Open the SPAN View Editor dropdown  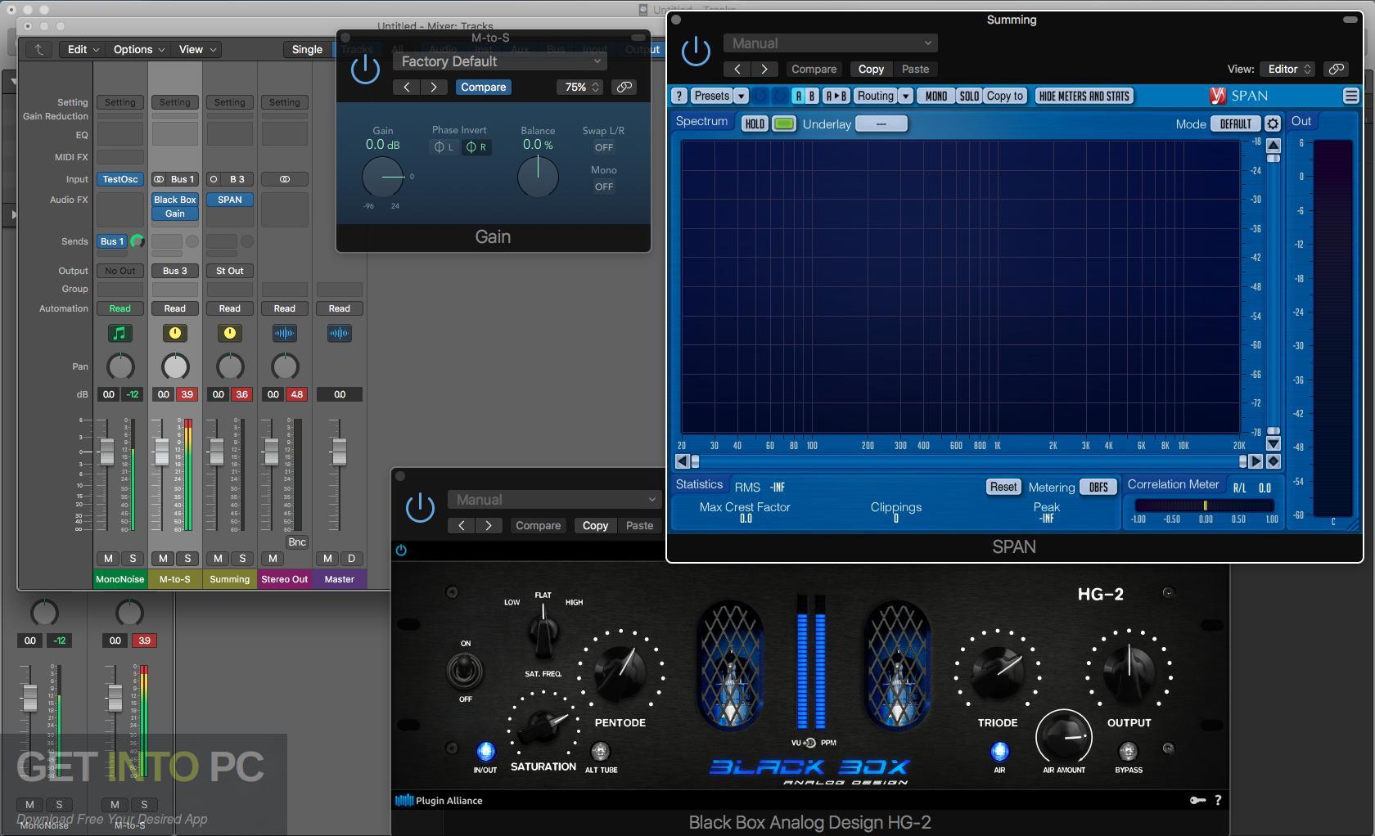pos(1290,69)
